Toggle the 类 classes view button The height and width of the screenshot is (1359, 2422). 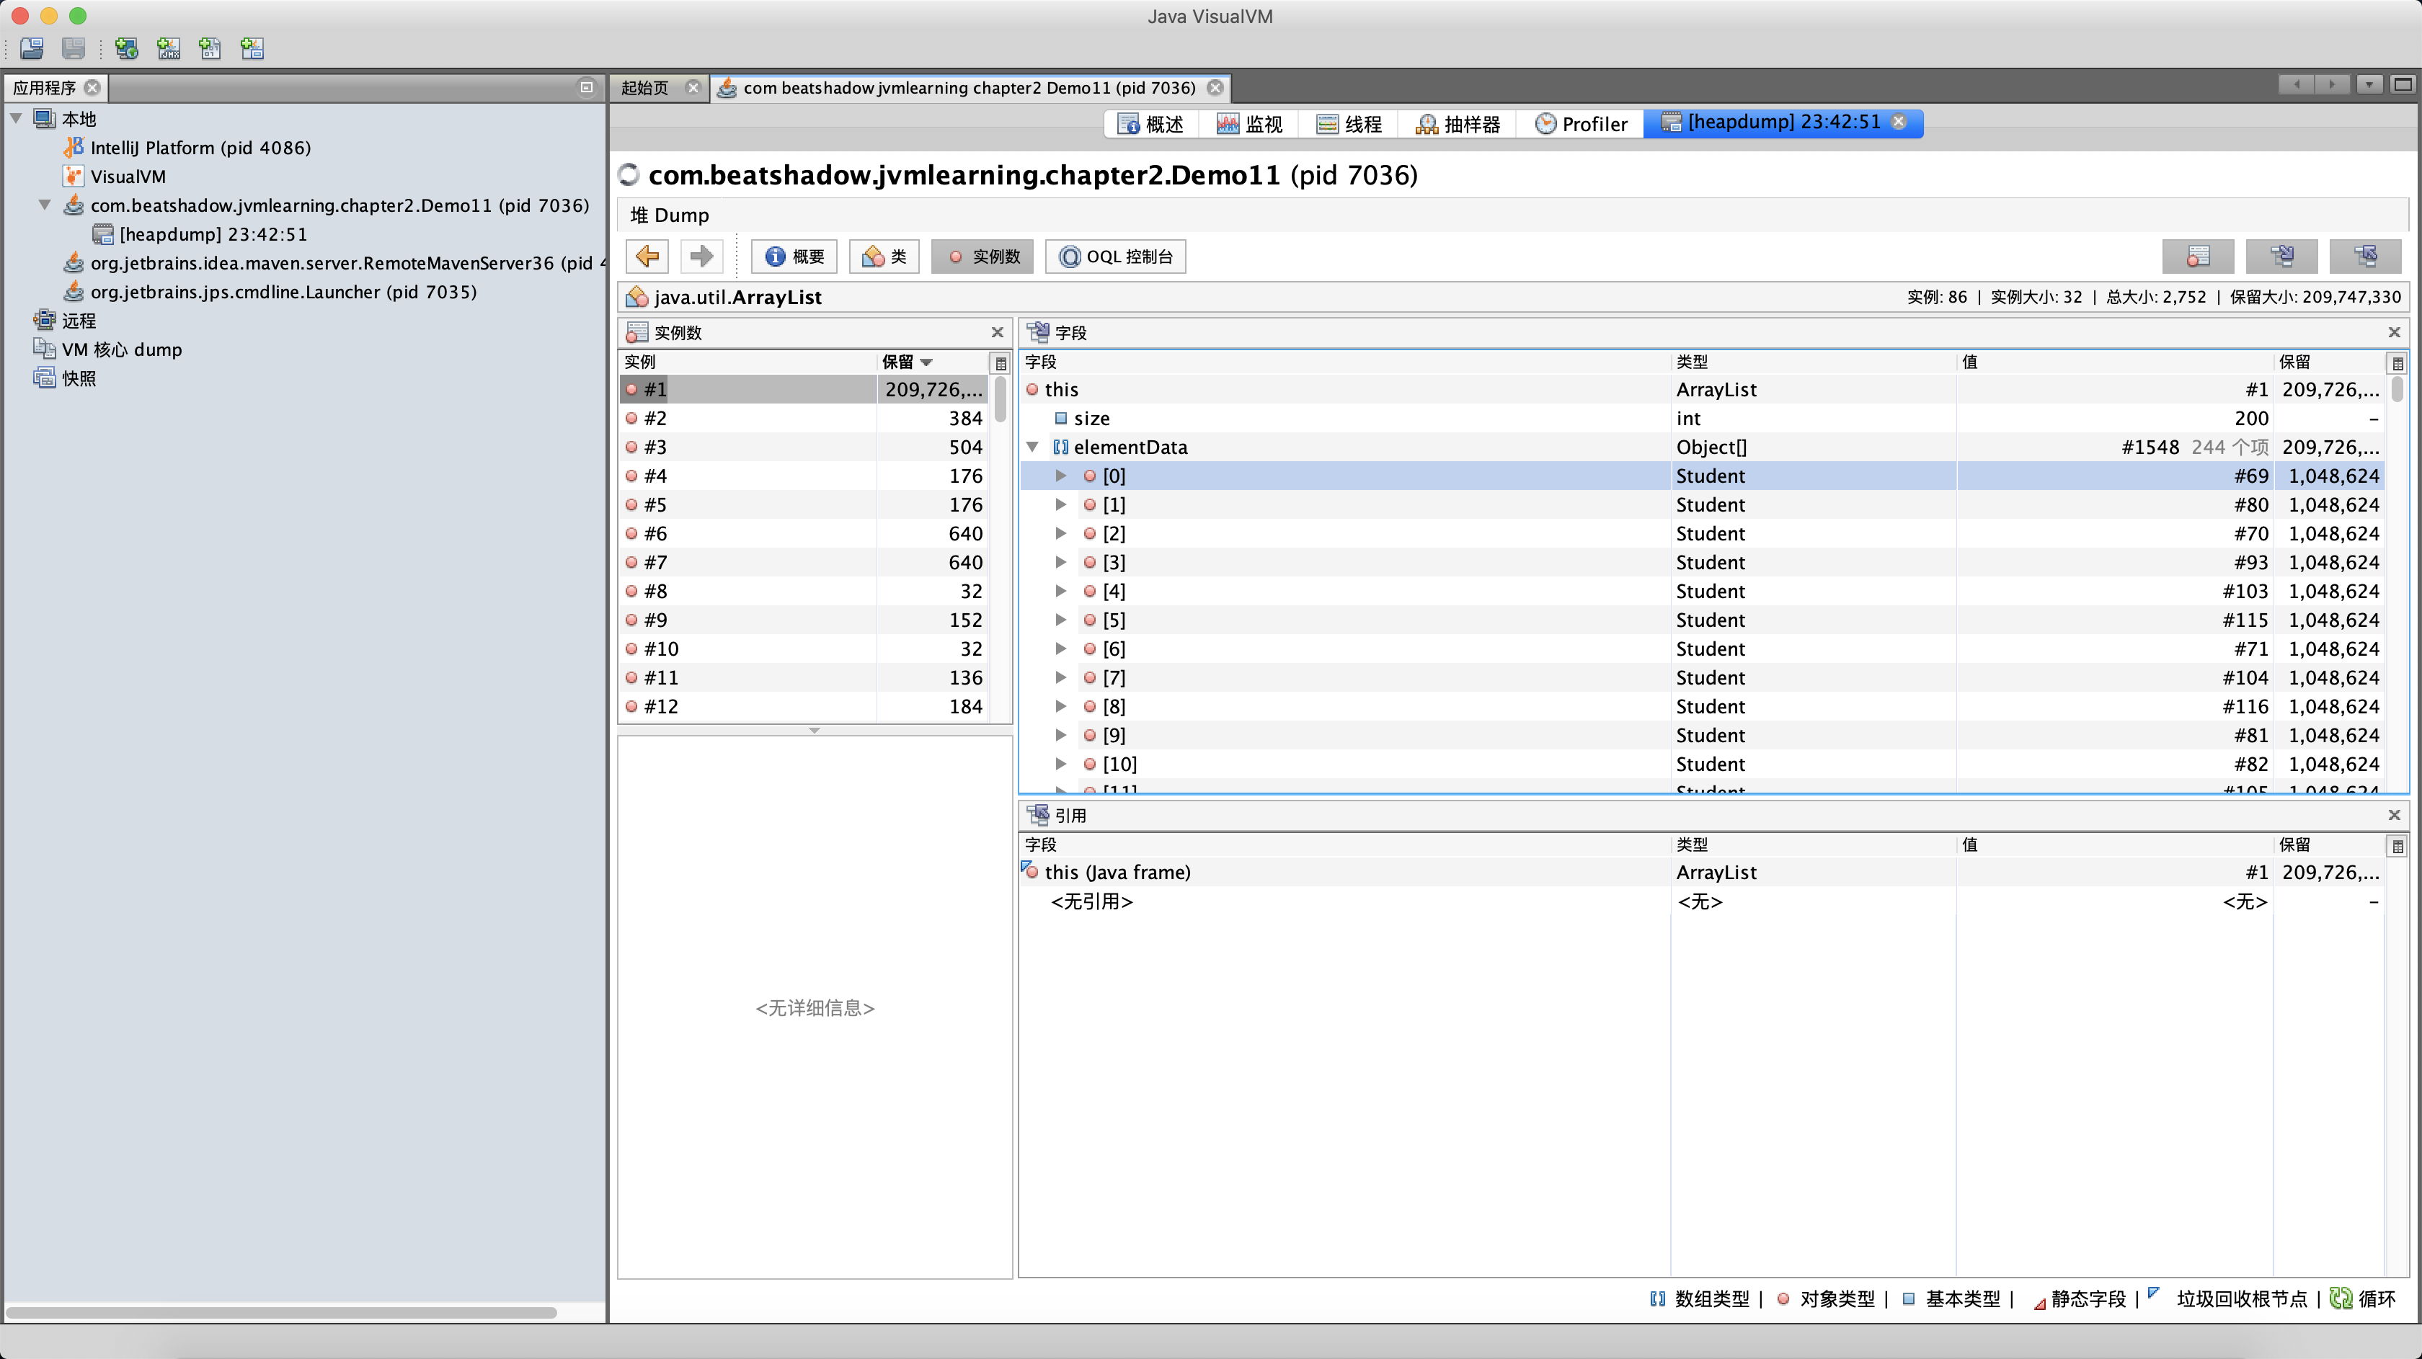[884, 257]
